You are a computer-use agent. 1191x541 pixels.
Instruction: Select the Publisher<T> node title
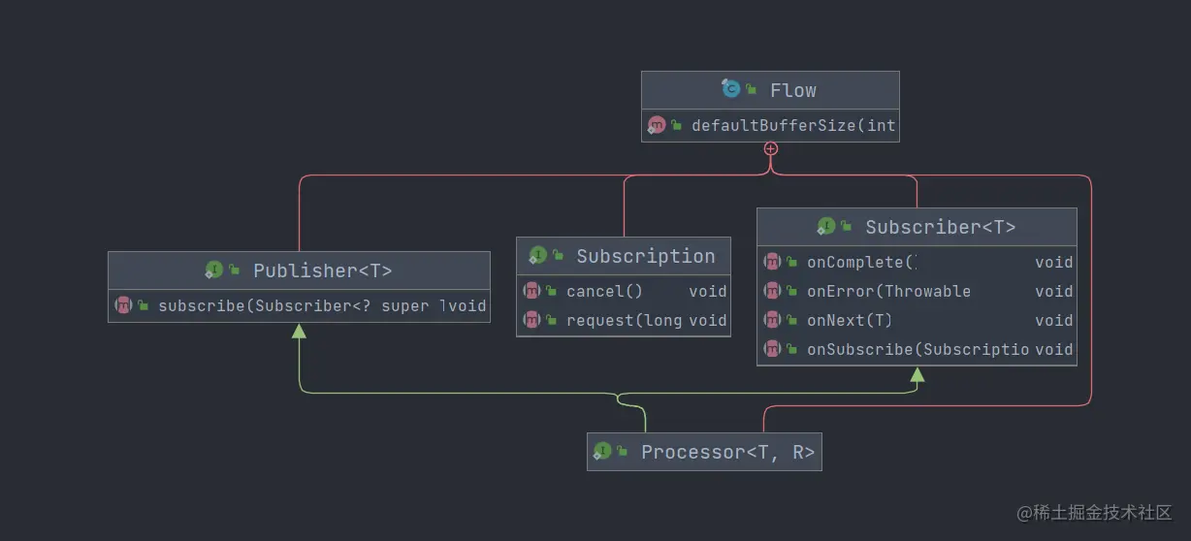tap(322, 270)
